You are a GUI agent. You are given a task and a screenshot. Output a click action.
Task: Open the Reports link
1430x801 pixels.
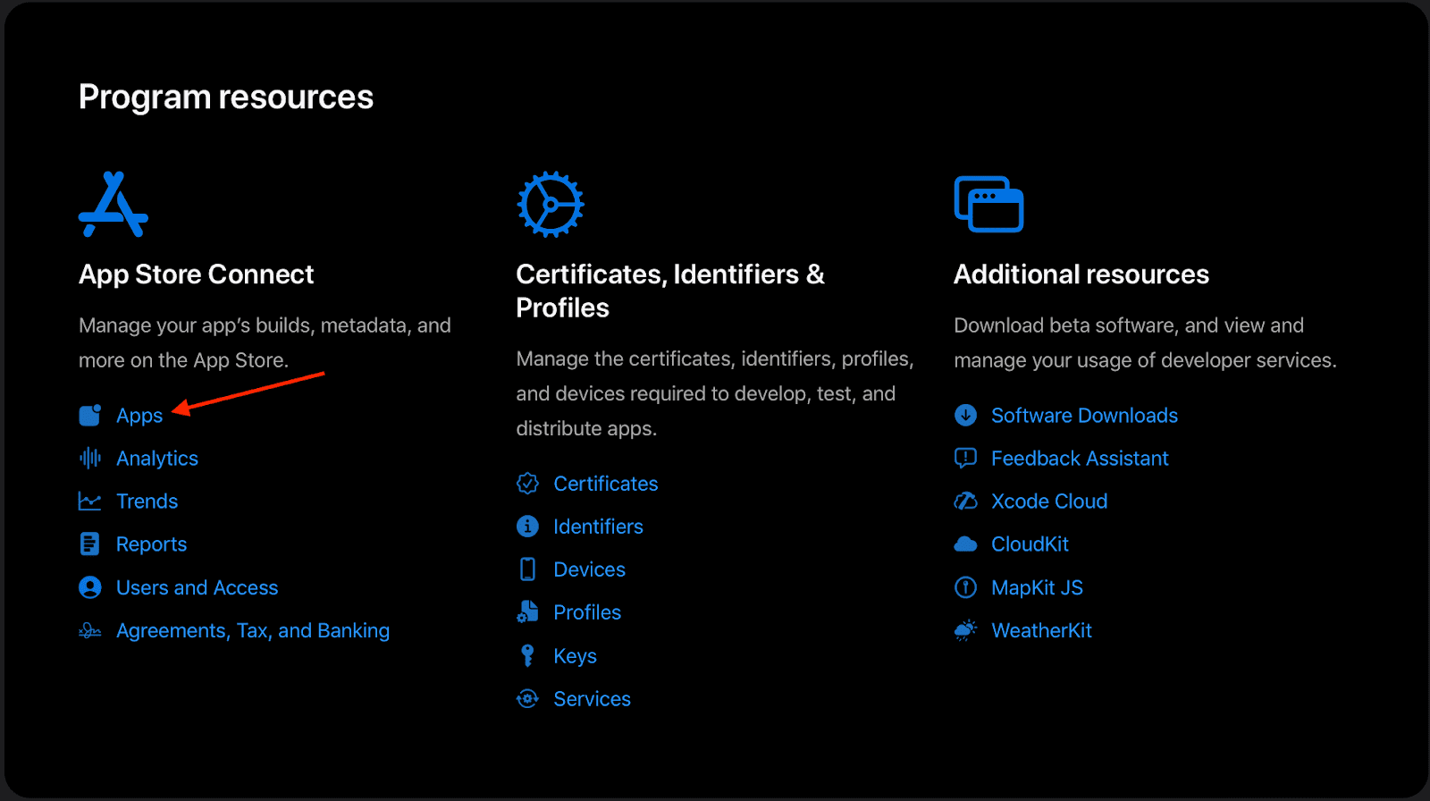(152, 544)
